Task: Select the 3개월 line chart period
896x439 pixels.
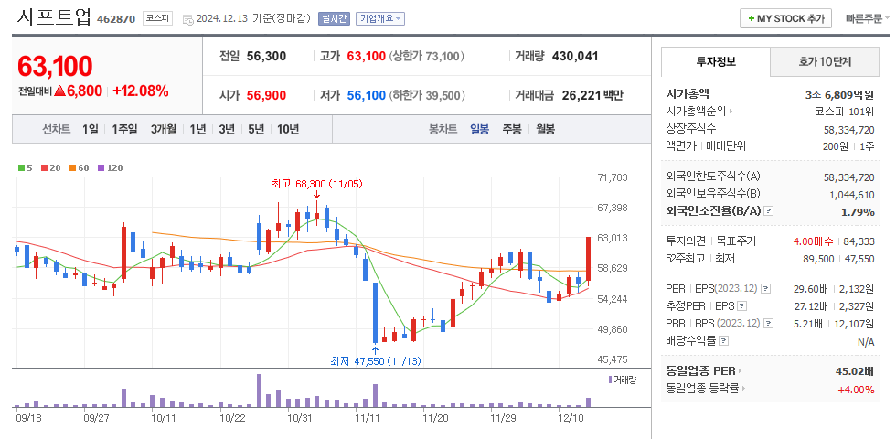Action: point(164,129)
